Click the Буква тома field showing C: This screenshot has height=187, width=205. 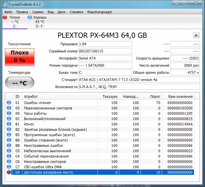(x=105, y=73)
